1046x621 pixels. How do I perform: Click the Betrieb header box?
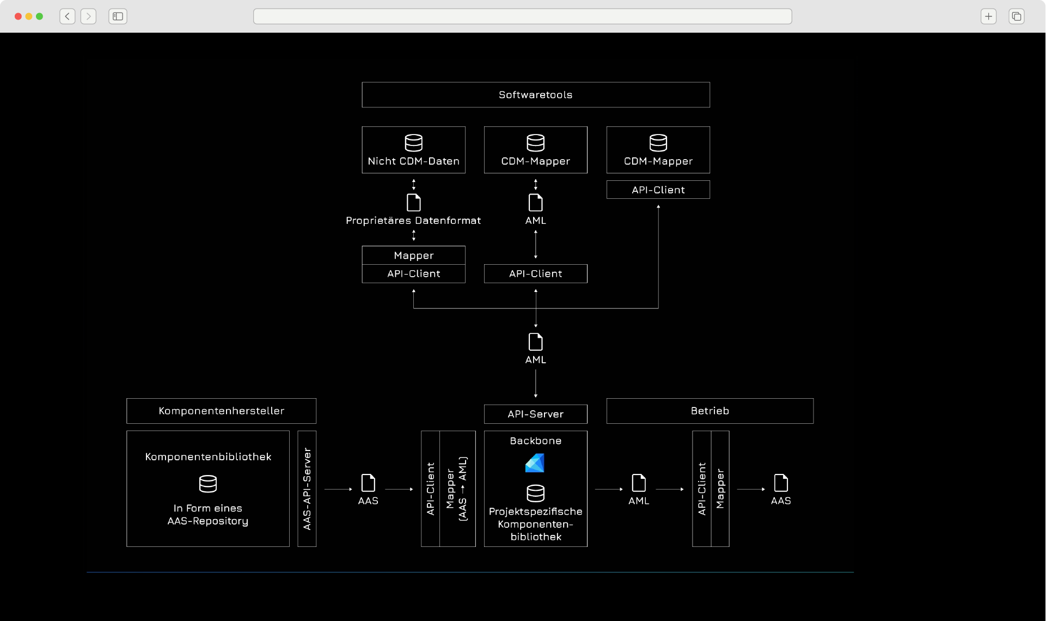[x=709, y=411]
